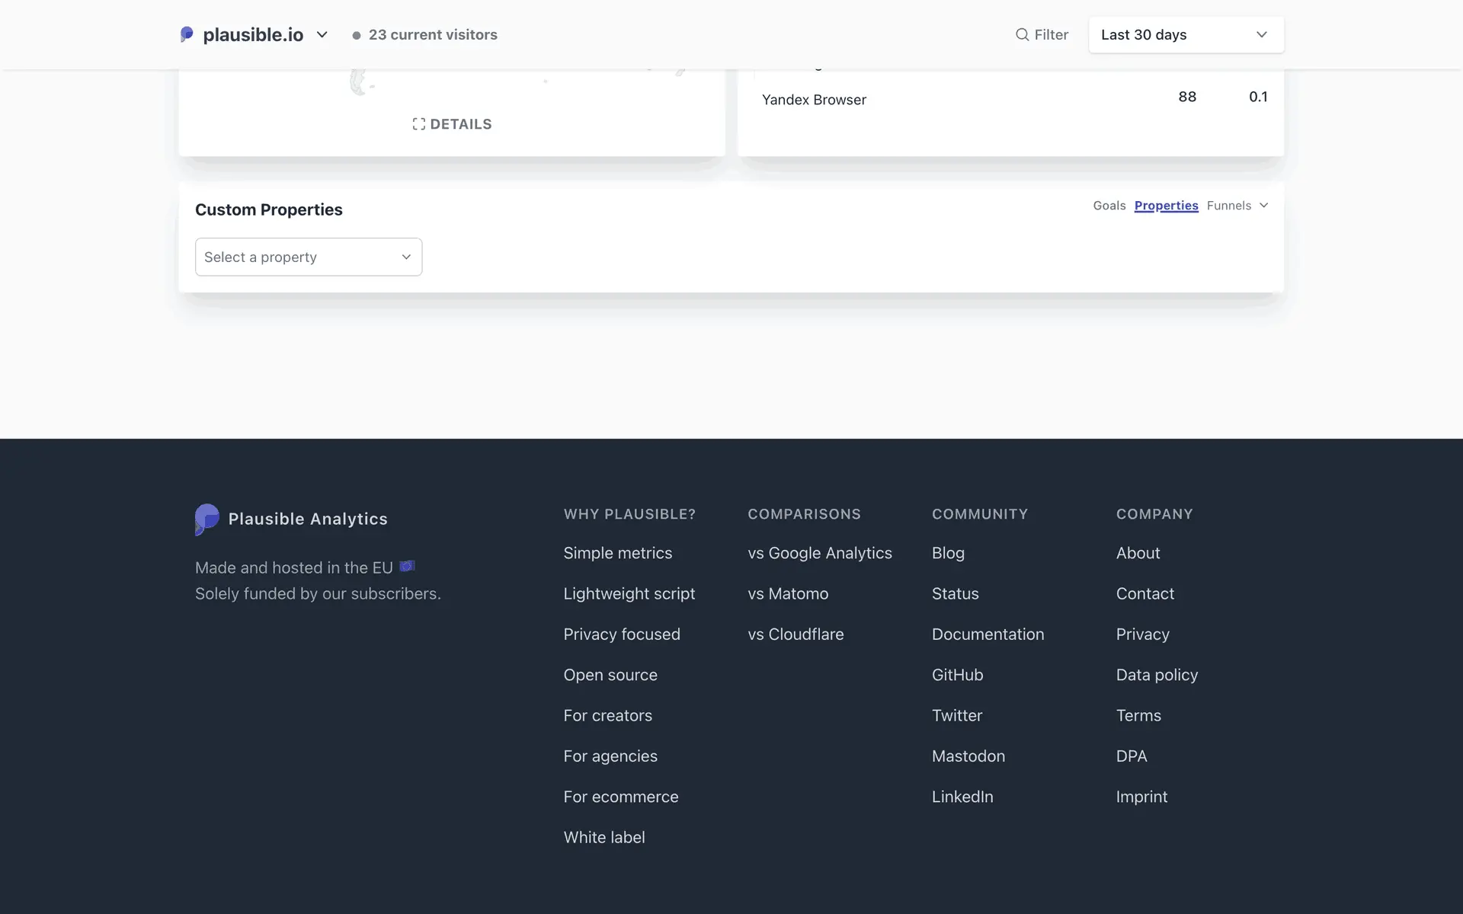This screenshot has width=1463, height=914.
Task: Click the green current visitors dot
Action: pos(356,35)
